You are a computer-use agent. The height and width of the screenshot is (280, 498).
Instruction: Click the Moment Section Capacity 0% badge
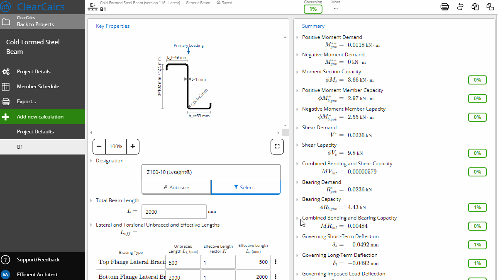pos(477,80)
